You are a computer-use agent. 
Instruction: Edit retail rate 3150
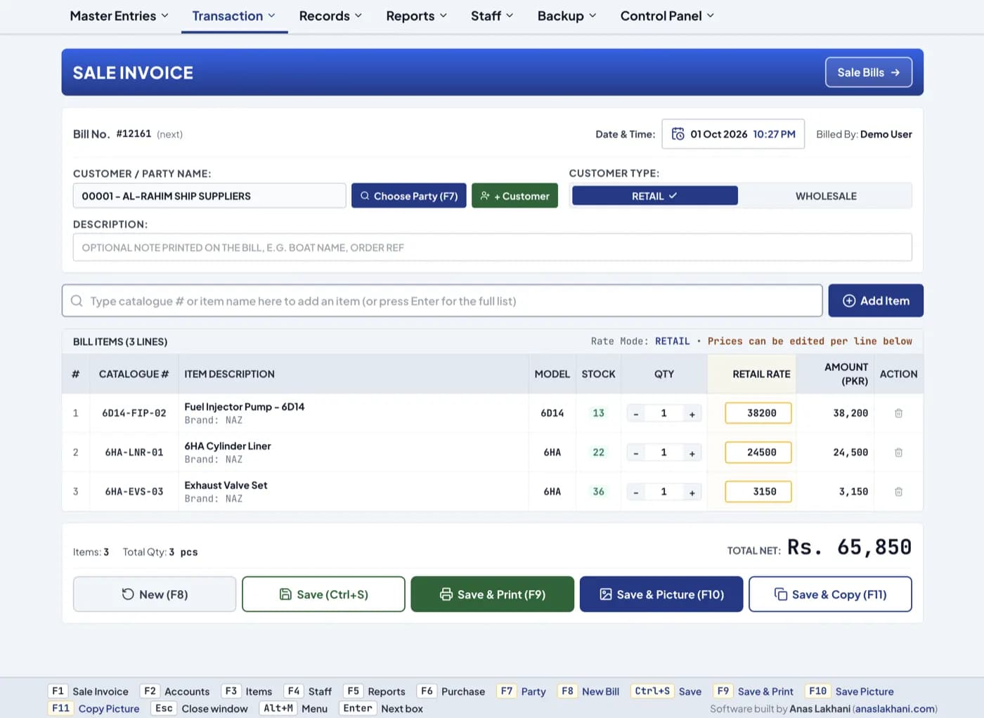(758, 492)
